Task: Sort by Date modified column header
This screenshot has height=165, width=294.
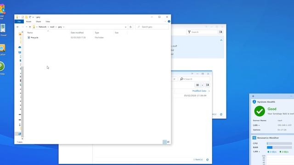Action: (x=77, y=33)
